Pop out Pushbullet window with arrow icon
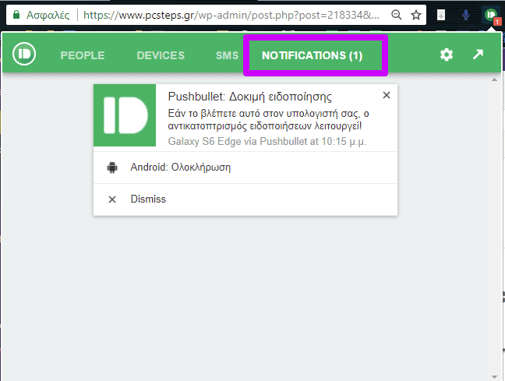Screen dimensions: 505x381 (478, 55)
